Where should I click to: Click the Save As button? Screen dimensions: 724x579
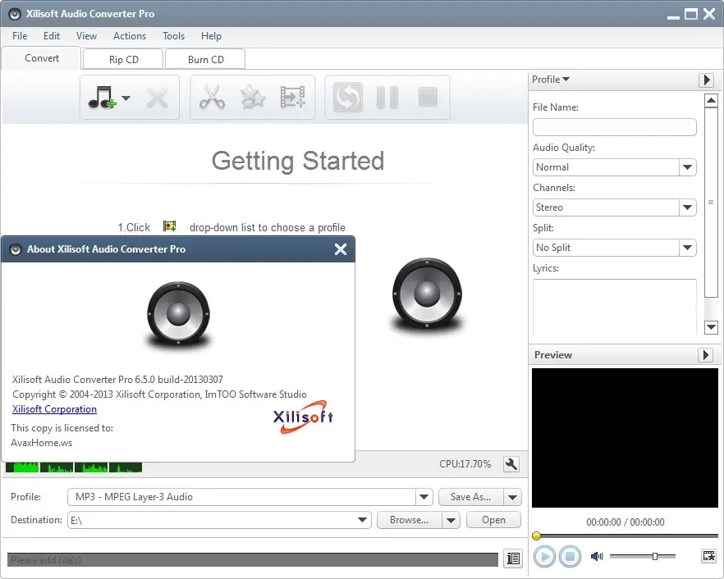[x=470, y=497]
